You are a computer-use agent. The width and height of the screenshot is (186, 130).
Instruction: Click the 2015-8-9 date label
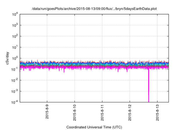47,112
